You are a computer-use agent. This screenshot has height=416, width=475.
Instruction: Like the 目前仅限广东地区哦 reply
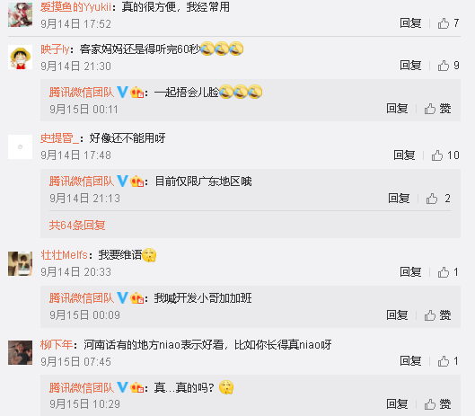pyautogui.click(x=432, y=199)
